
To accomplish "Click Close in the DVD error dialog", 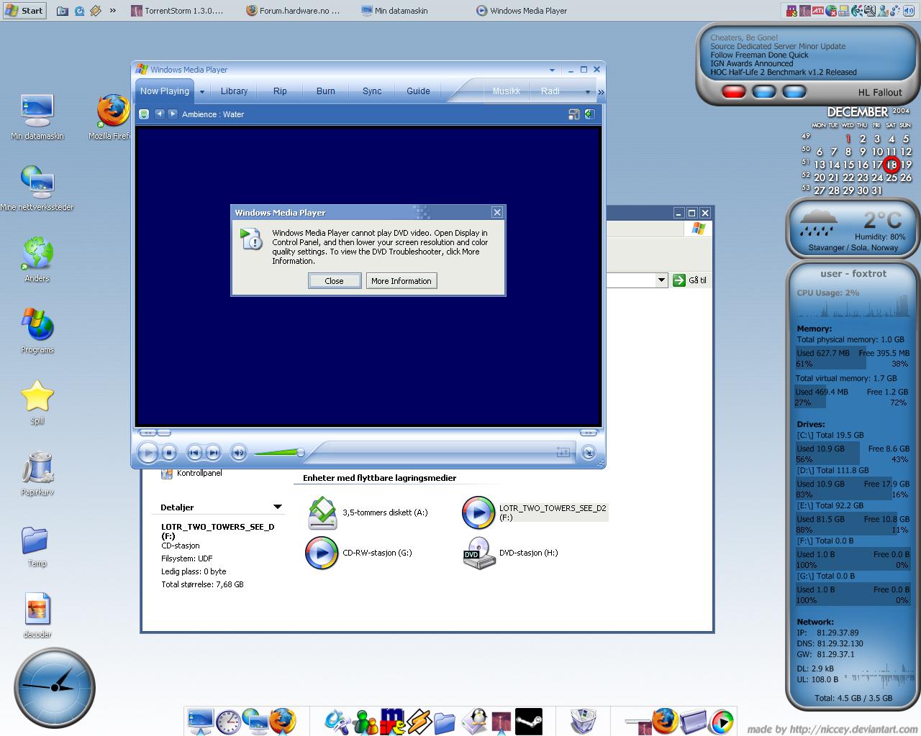I will pos(334,281).
